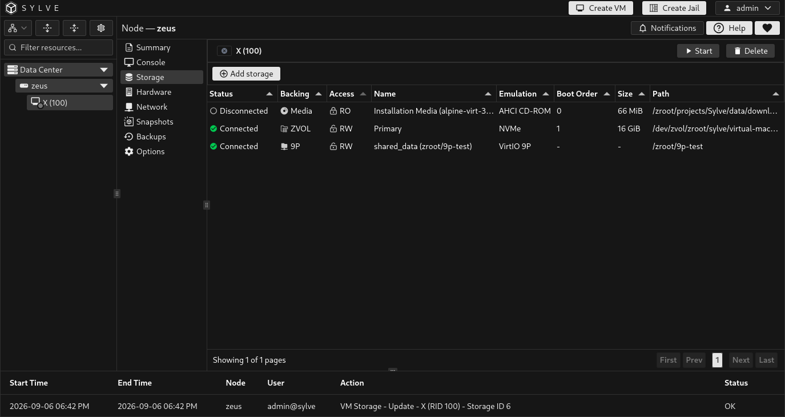Sort by Emulation column arrow
This screenshot has width=785, height=417.
546,94
